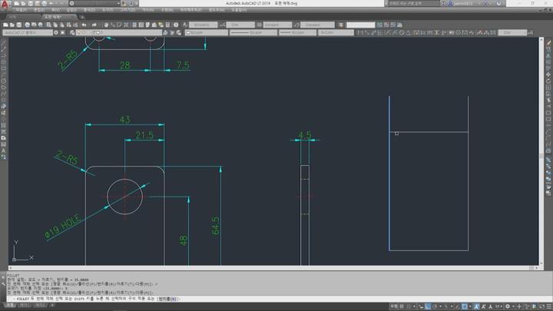This screenshot has height=311, width=553.
Task: Click the Linear dimension icon
Action: point(360,32)
